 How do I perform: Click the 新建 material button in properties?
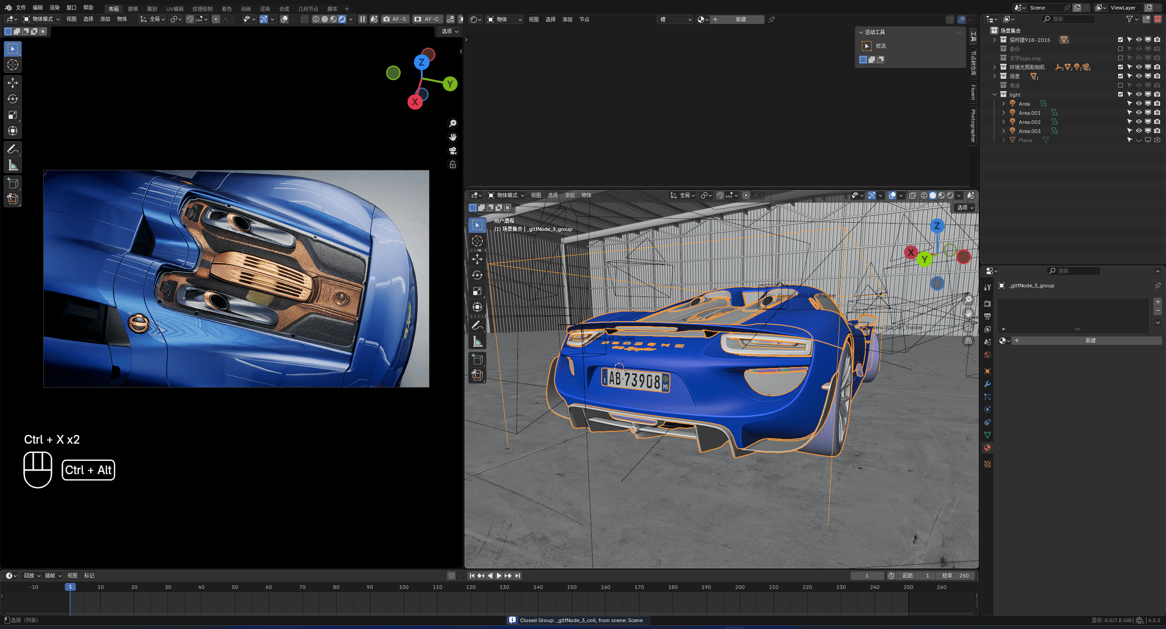1090,340
